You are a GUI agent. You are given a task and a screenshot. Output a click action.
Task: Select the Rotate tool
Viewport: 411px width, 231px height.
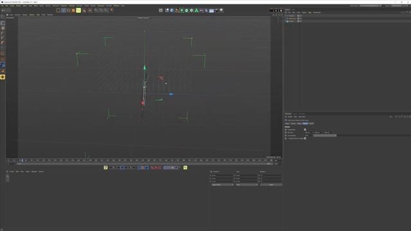pyautogui.click(x=73, y=10)
